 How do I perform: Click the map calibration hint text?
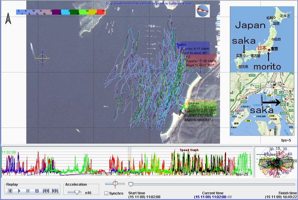click(149, 3)
